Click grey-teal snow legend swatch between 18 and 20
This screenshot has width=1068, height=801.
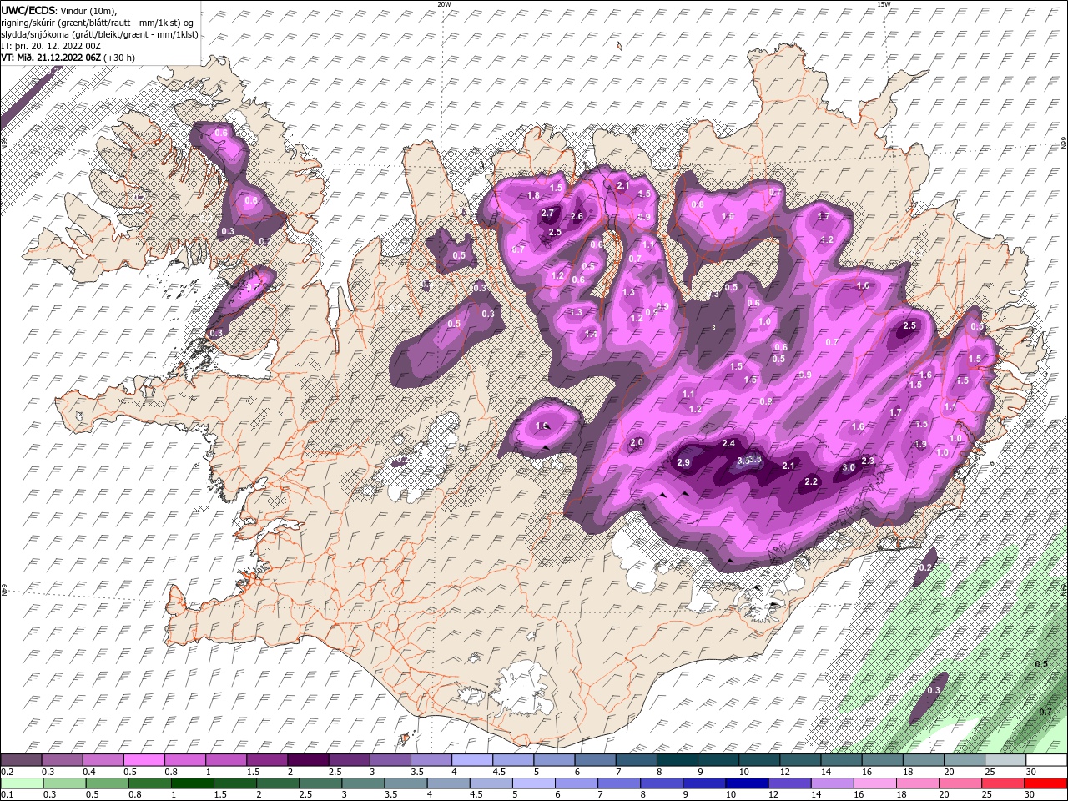point(922,760)
